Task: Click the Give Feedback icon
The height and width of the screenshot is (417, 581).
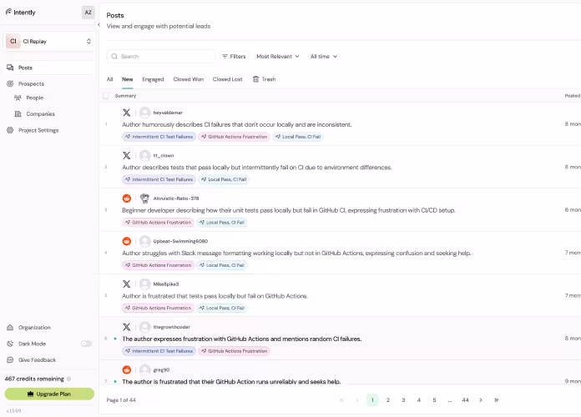Action: point(10,360)
